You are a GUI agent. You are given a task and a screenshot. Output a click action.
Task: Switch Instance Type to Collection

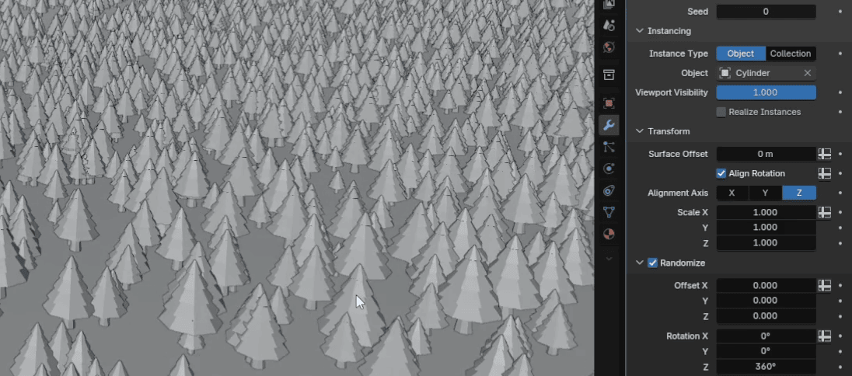click(x=791, y=54)
